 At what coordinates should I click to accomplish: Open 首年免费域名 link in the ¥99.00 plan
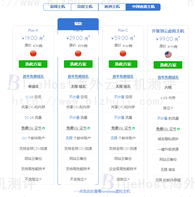(168, 77)
